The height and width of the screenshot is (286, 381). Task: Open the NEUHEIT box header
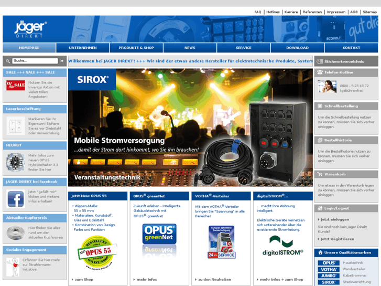[x=35, y=145]
